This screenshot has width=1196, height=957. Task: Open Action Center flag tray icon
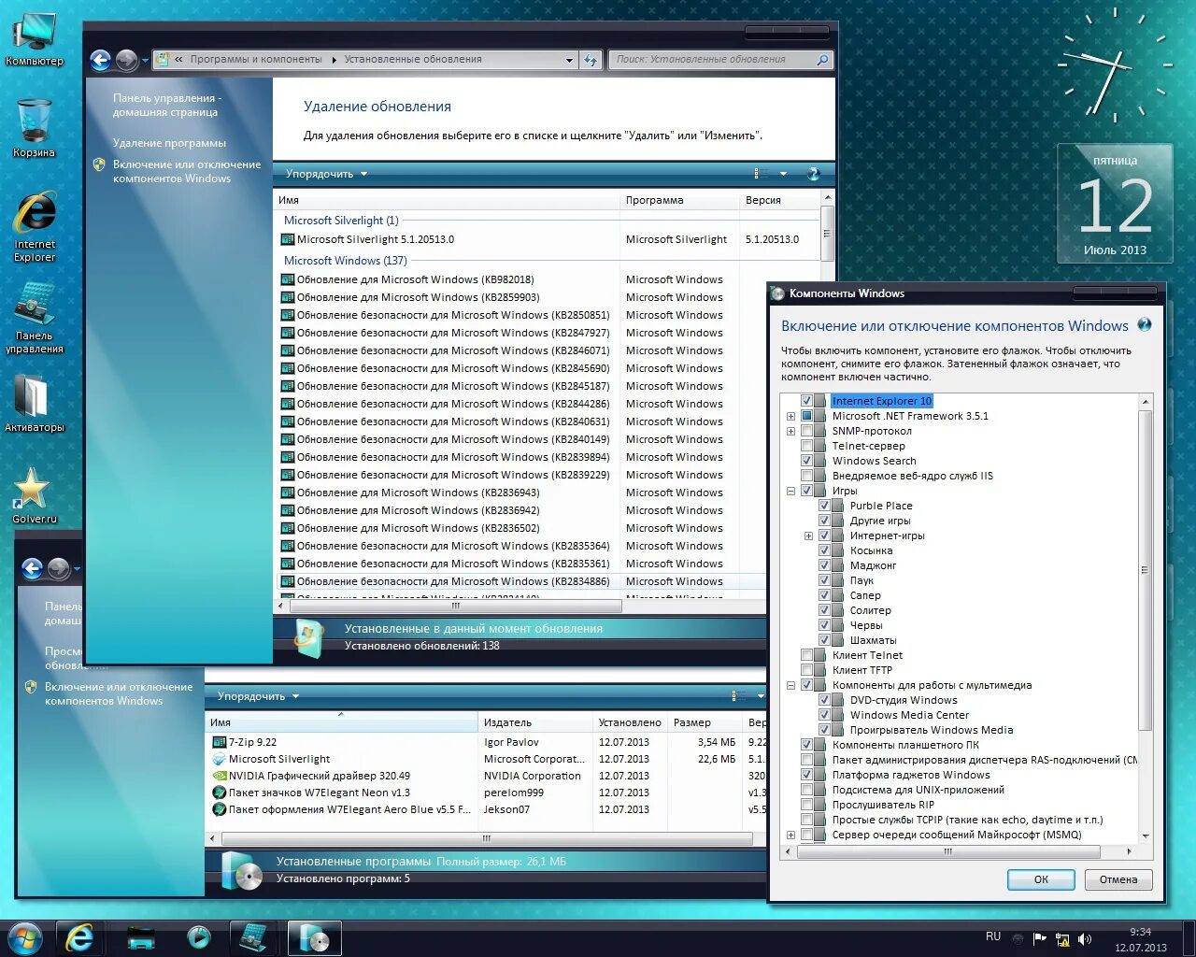(1040, 939)
